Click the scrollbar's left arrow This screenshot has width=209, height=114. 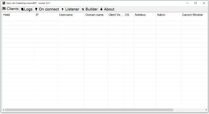pos(3,110)
